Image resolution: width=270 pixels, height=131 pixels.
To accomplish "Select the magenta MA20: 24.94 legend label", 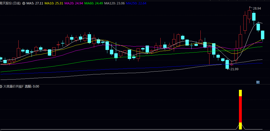I will coord(73,3).
